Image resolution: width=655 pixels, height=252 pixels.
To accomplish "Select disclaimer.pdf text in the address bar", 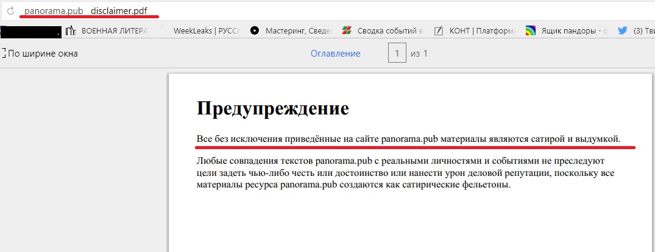I will click(x=119, y=11).
